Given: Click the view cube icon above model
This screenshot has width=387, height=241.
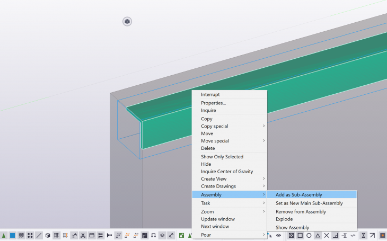Looking at the screenshot, I should point(127,22).
